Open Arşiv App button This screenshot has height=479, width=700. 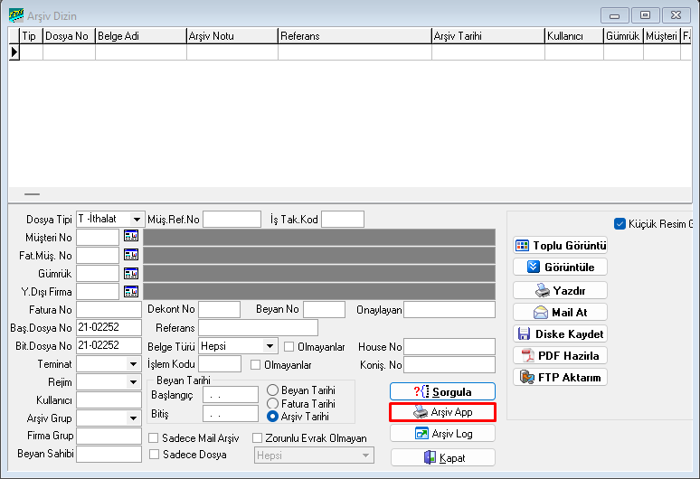442,412
